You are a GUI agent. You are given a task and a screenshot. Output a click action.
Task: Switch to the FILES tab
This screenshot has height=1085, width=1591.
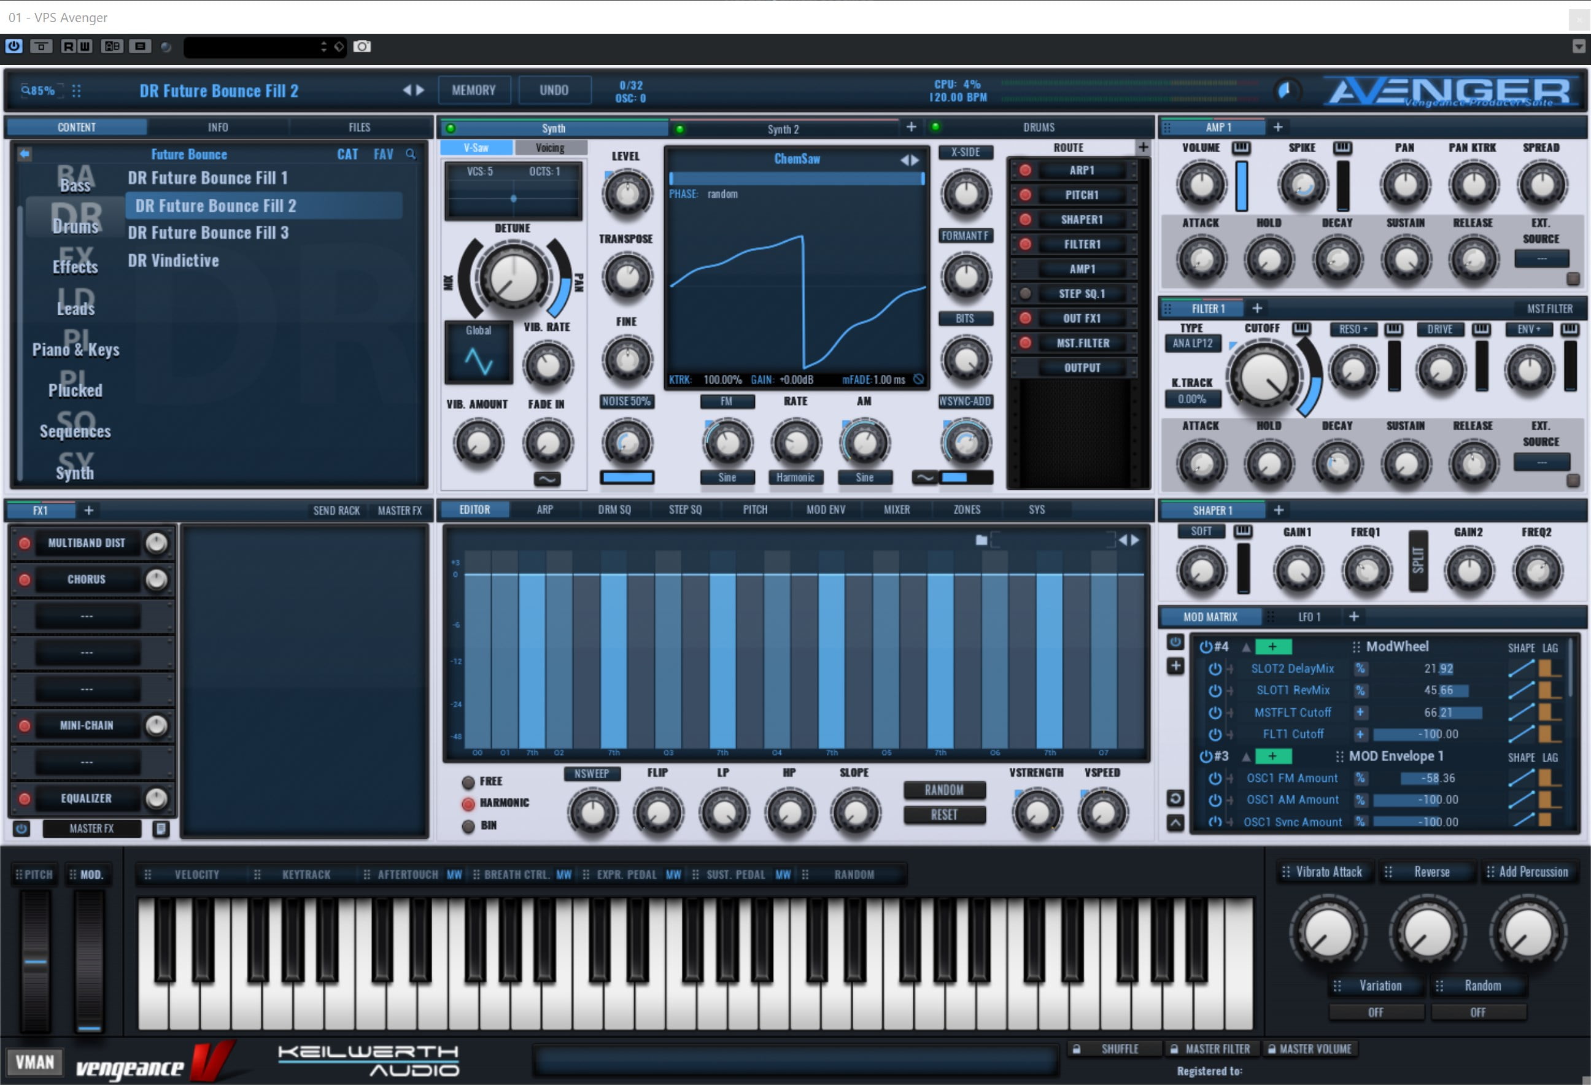click(360, 127)
